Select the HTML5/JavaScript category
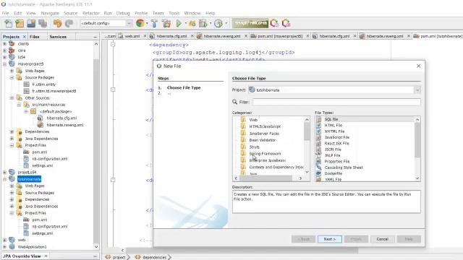Image resolution: width=463 pixels, height=260 pixels. tap(265, 126)
